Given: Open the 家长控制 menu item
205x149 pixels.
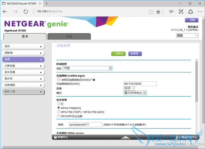Looking at the screenshot, I should (23, 72).
